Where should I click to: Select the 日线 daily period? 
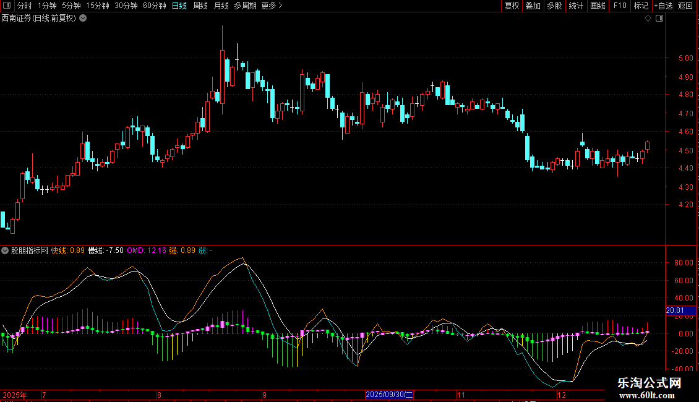pyautogui.click(x=179, y=6)
